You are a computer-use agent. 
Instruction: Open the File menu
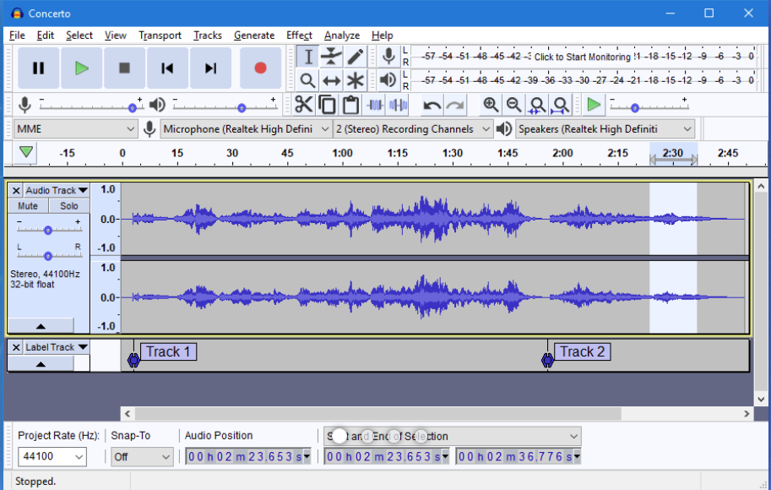point(17,35)
